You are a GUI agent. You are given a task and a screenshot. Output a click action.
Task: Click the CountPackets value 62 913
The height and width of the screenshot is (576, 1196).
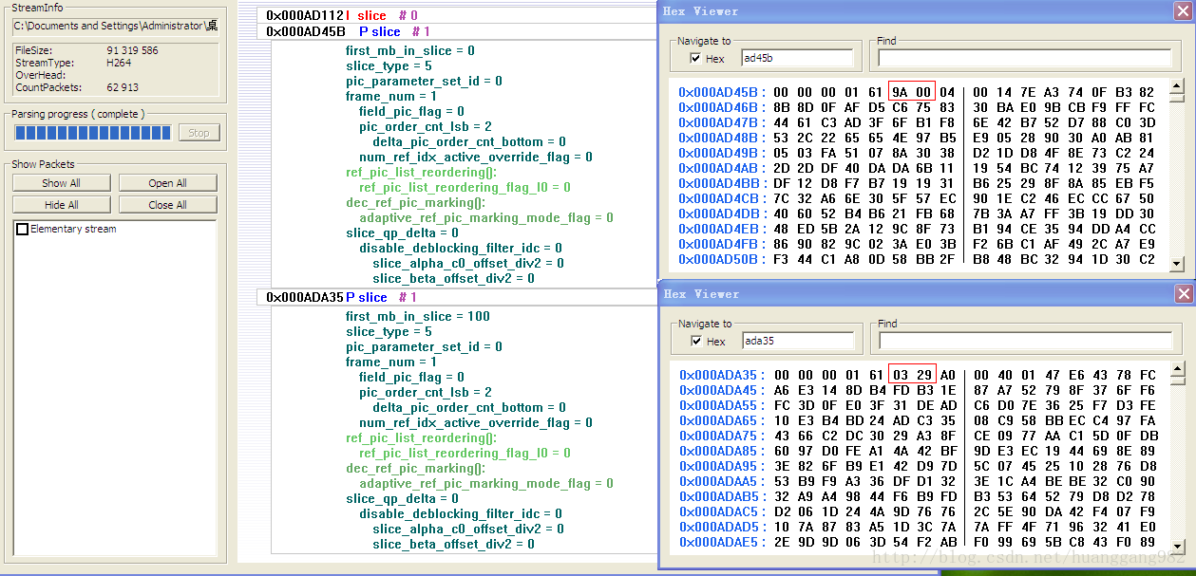[123, 87]
